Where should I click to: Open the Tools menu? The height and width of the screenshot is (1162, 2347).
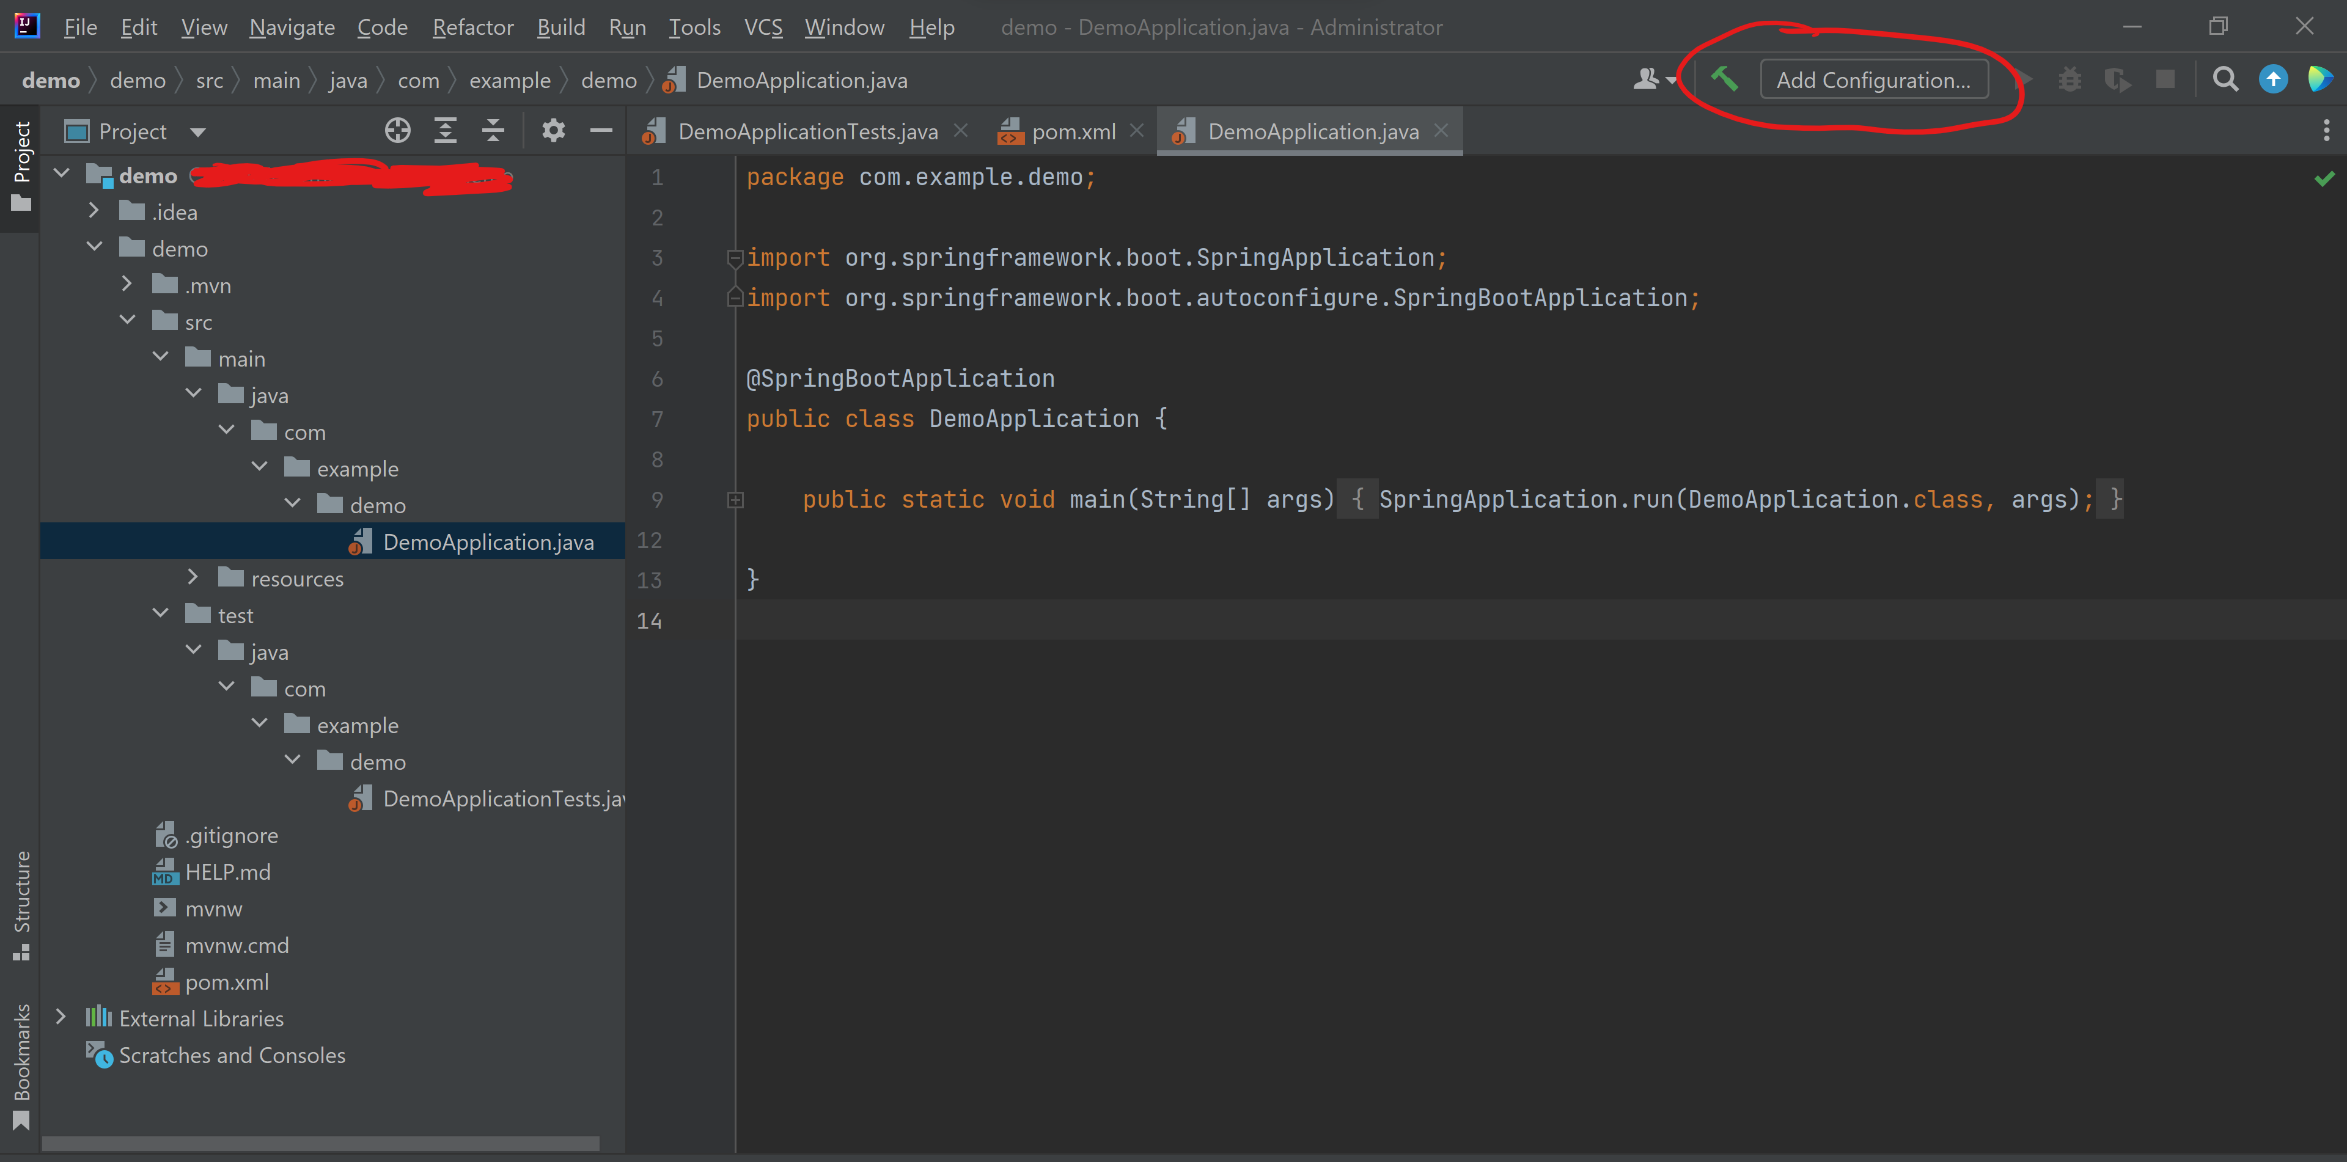pos(695,27)
